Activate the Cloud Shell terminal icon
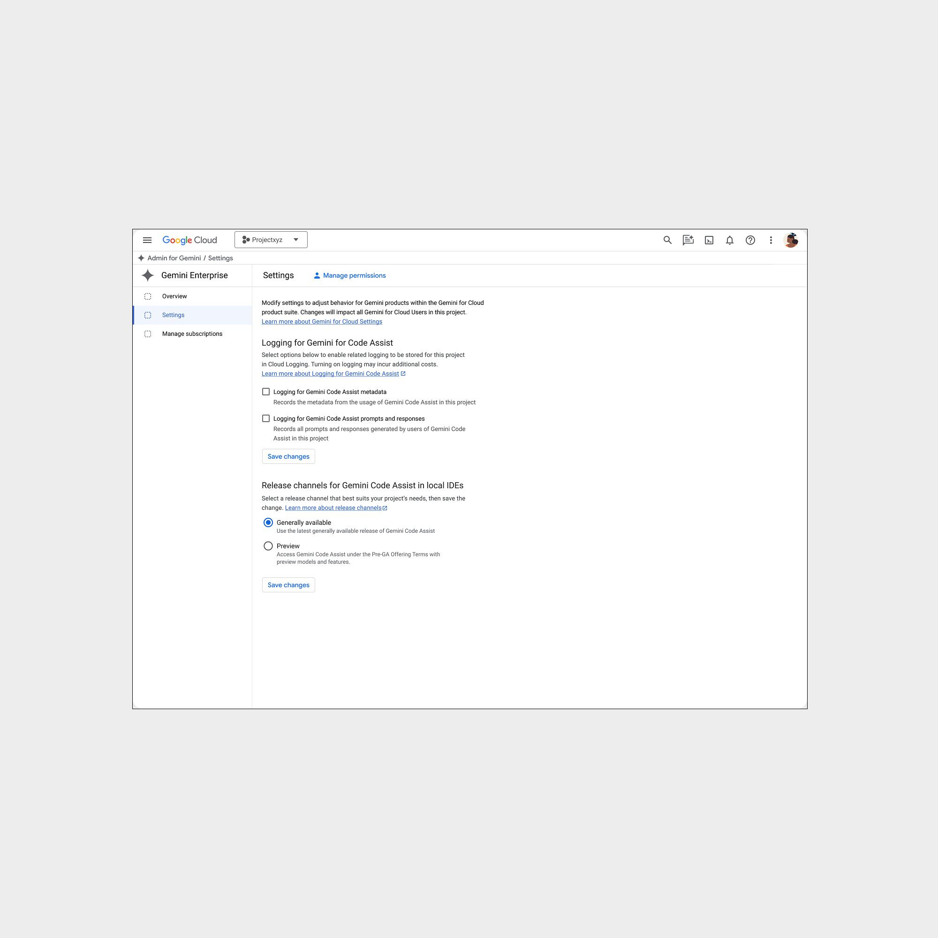Screen dimensions: 938x938 point(709,240)
